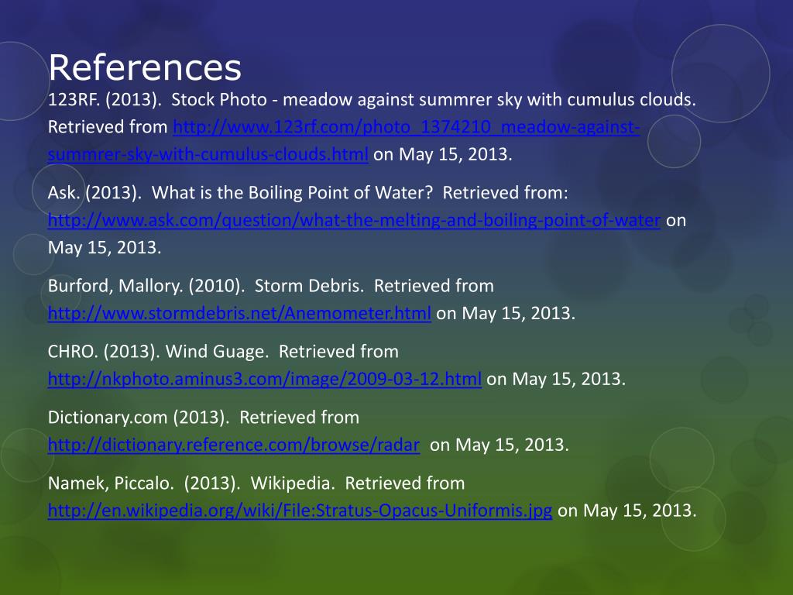Screen dimensions: 793x595
Task: Select the 'Burford, Mallory. (2010). Storm Debris' line
Action: point(206,286)
